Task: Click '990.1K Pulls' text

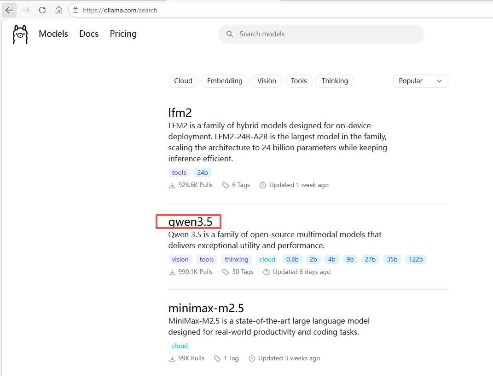Action: click(x=195, y=272)
